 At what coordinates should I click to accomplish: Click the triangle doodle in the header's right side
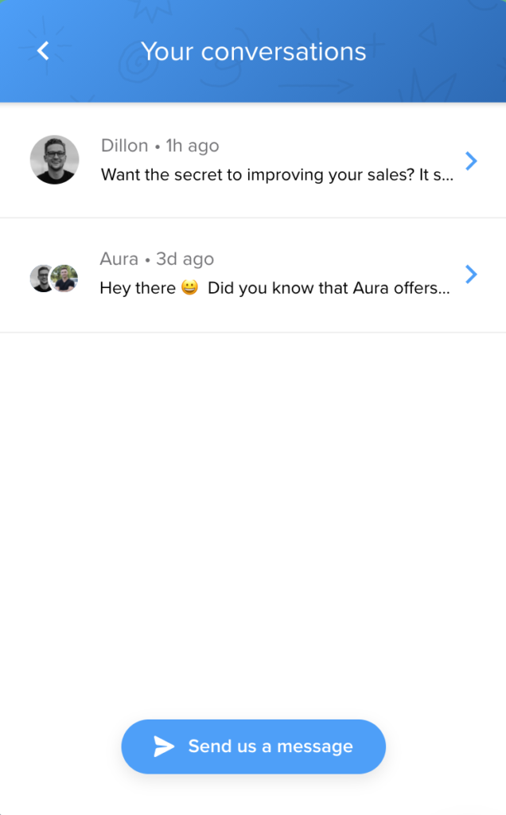coord(427,33)
